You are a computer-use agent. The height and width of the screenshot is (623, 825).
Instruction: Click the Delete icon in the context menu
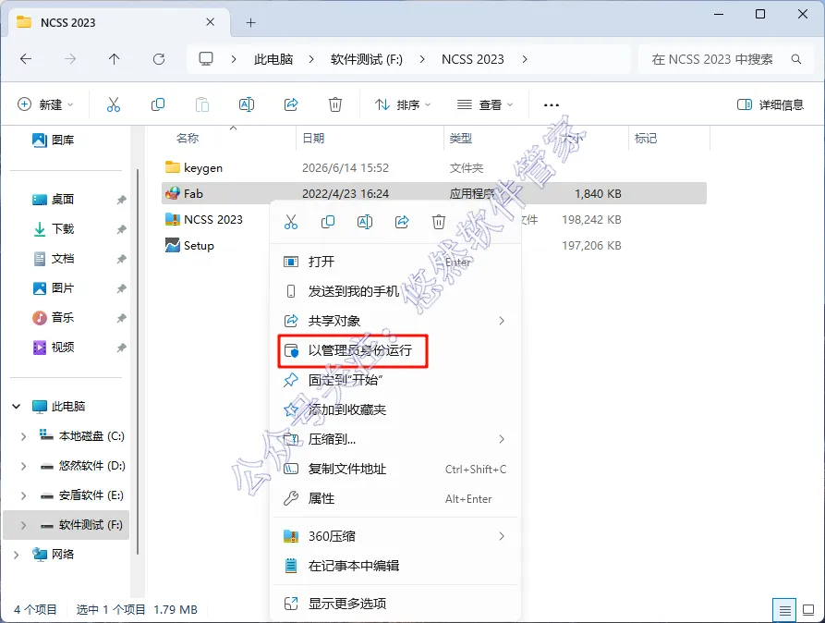click(439, 222)
